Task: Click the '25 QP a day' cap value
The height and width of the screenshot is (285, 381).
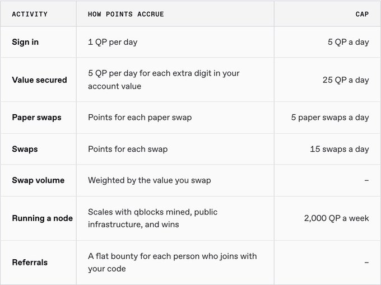Action: (x=346, y=80)
